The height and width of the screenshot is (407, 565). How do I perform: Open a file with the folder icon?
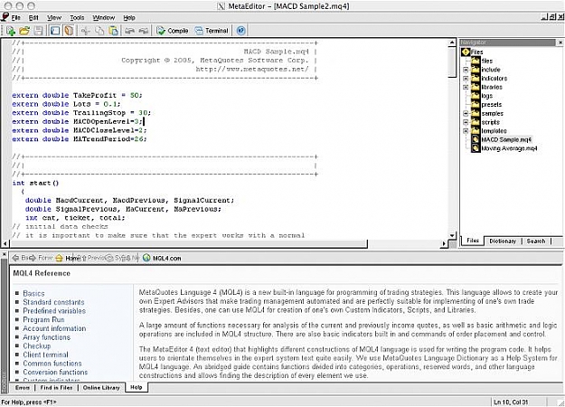(24, 31)
